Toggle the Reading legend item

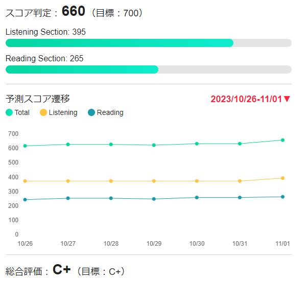tap(106, 112)
